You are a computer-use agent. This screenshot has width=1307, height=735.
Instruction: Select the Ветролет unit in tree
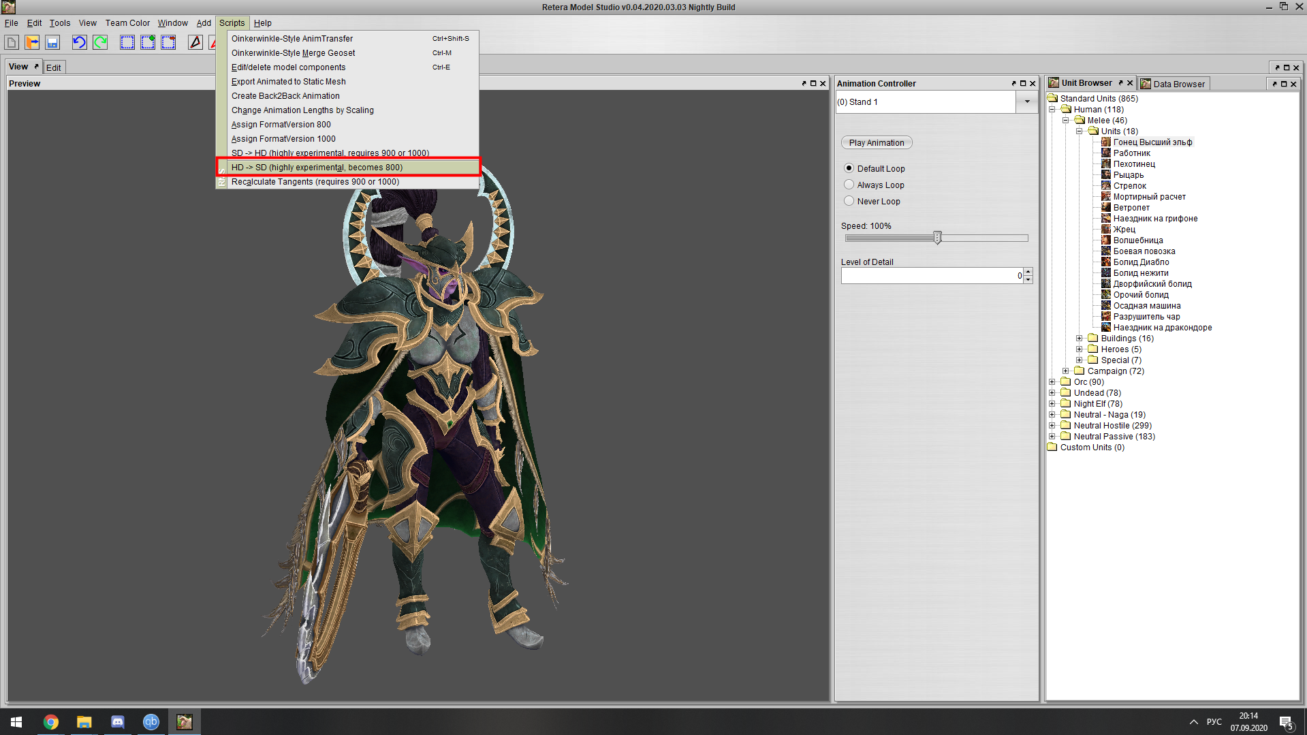coord(1131,208)
